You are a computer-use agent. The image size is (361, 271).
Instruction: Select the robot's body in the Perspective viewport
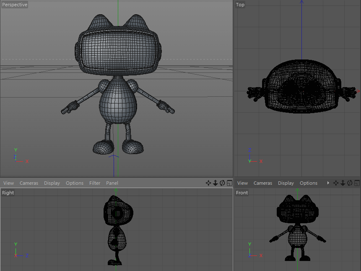pos(118,101)
